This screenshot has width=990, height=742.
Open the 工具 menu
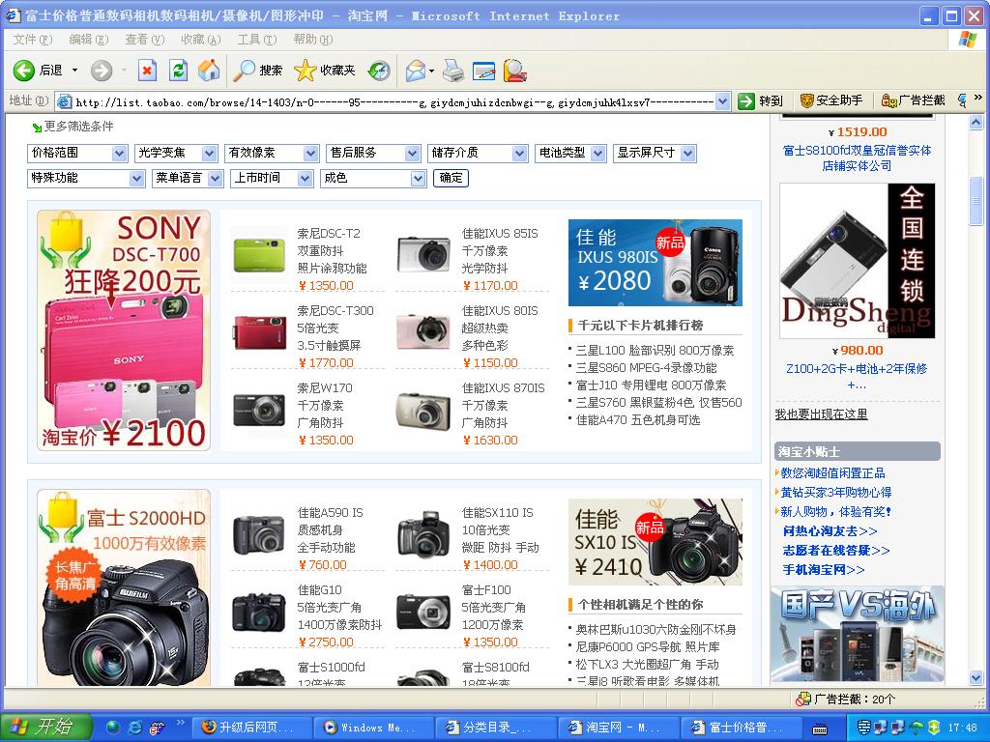click(x=257, y=39)
